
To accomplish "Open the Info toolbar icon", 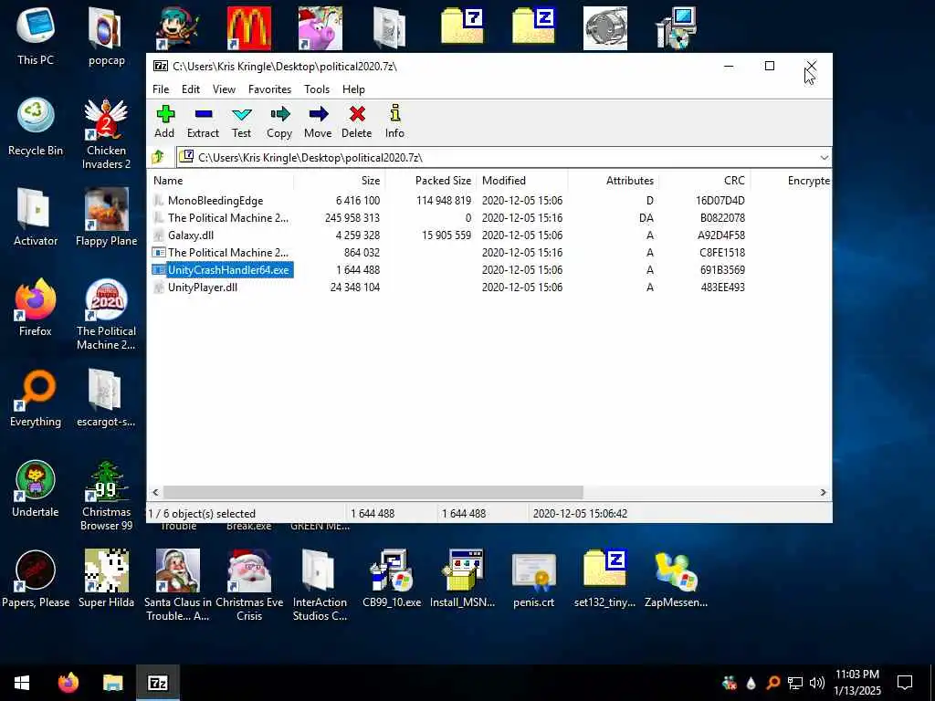I will [394, 121].
